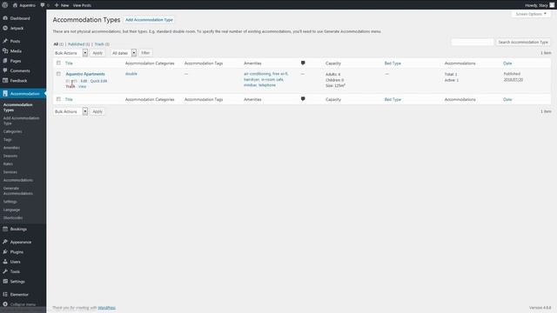The height and width of the screenshot is (313, 557).
Task: Open the Accommodation menu in the sidebar
Action: point(24,94)
